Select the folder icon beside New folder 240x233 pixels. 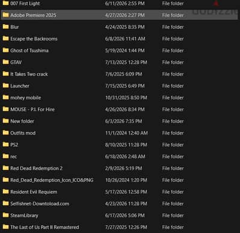point(5,121)
